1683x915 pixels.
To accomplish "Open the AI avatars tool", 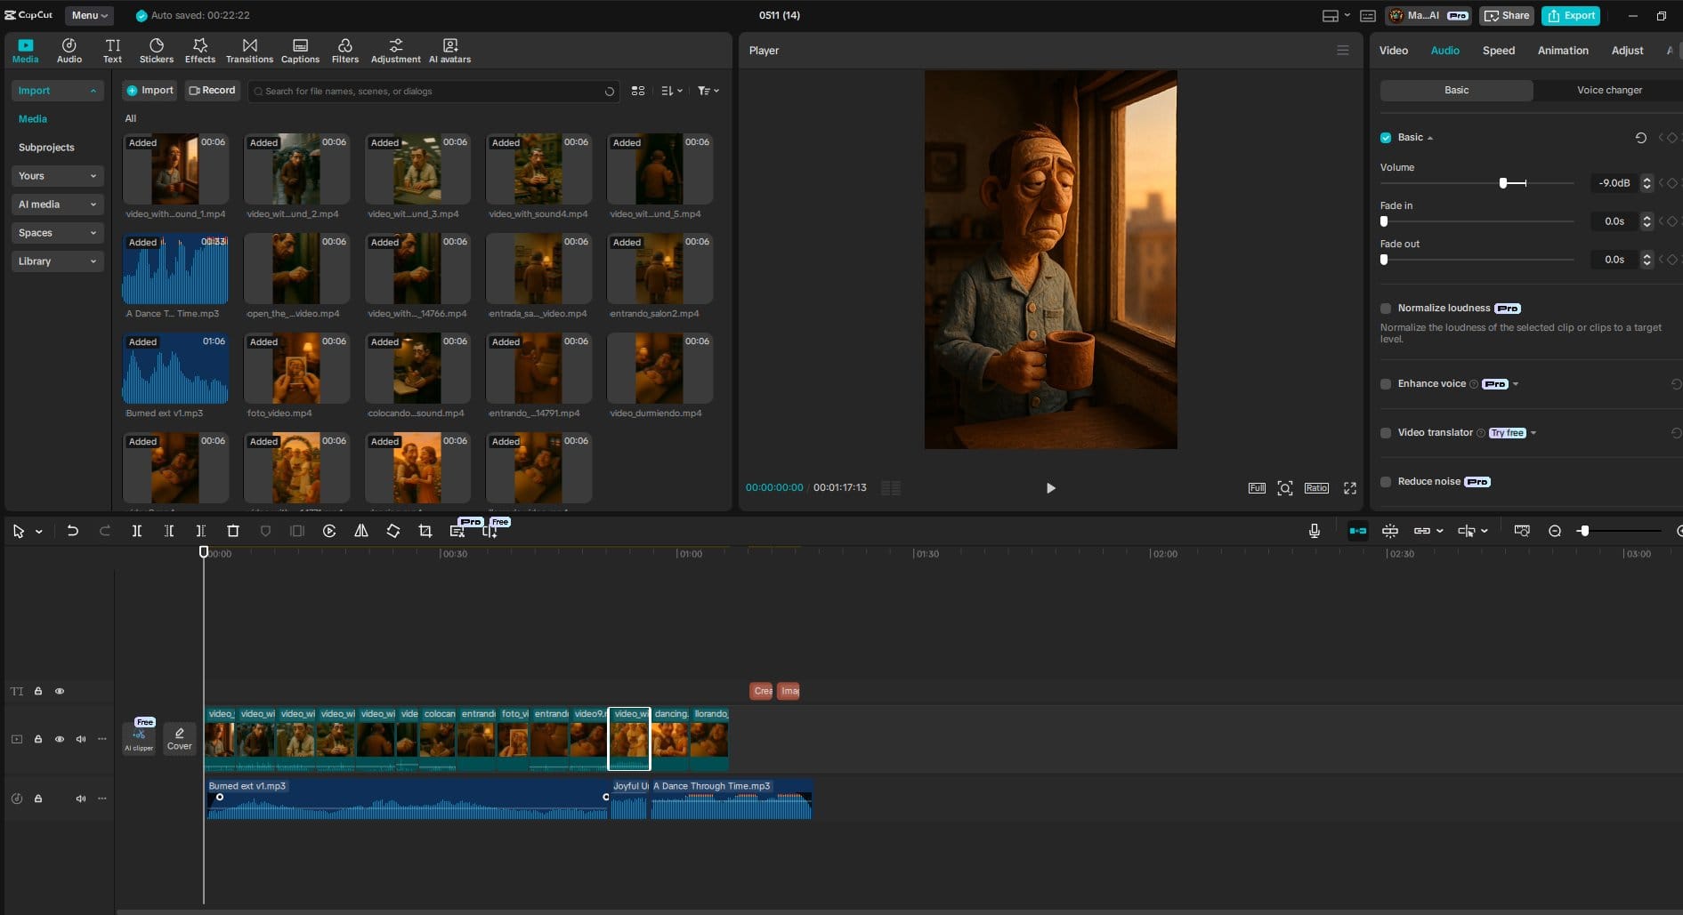I will [x=449, y=51].
